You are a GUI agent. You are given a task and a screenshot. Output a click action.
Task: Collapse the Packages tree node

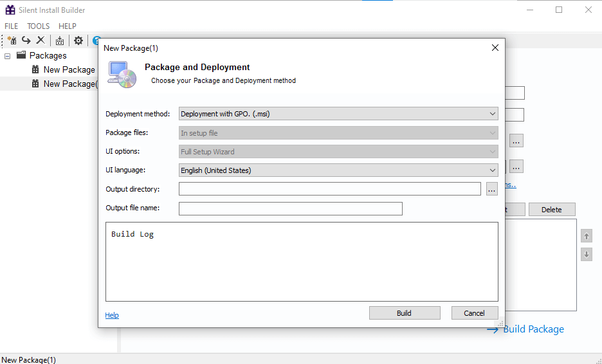coord(7,56)
